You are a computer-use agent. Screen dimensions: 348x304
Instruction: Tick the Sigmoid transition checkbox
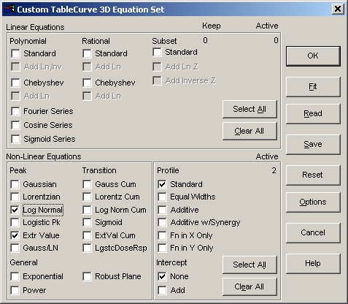(87, 222)
